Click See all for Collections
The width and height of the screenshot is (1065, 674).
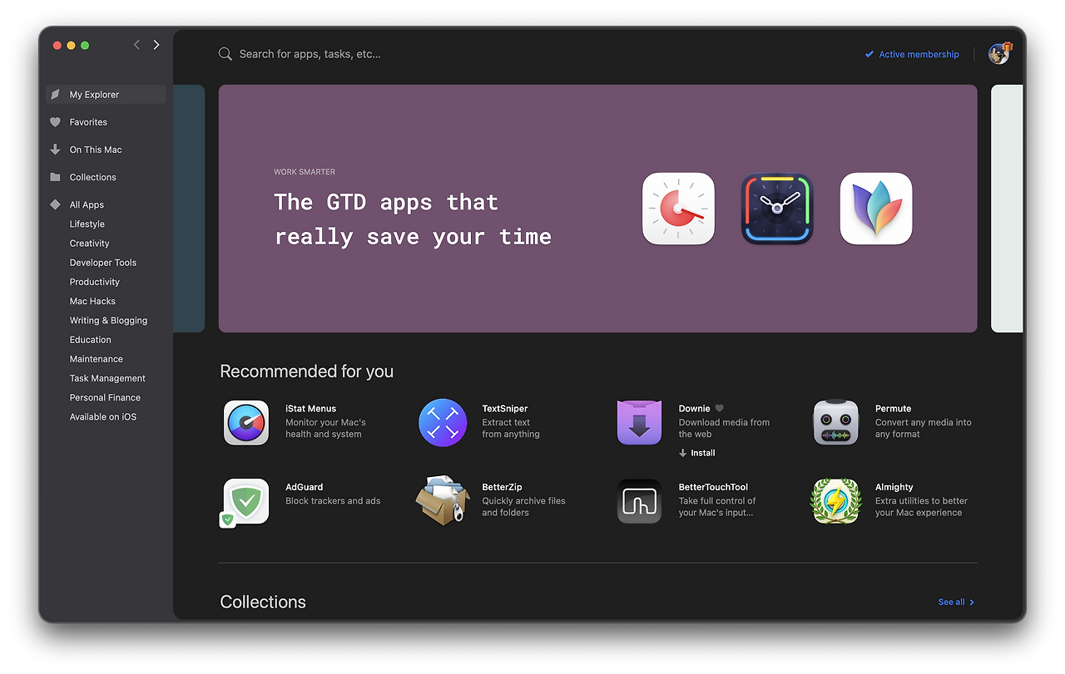(x=956, y=603)
